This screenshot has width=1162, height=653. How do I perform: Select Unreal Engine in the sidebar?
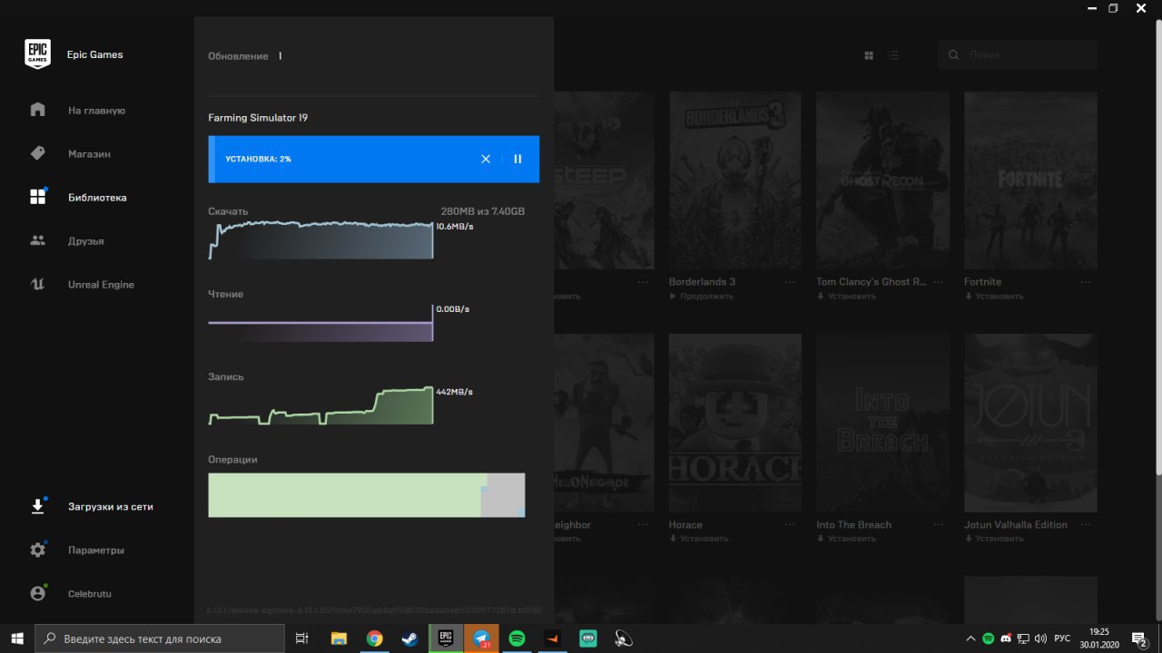coord(101,285)
